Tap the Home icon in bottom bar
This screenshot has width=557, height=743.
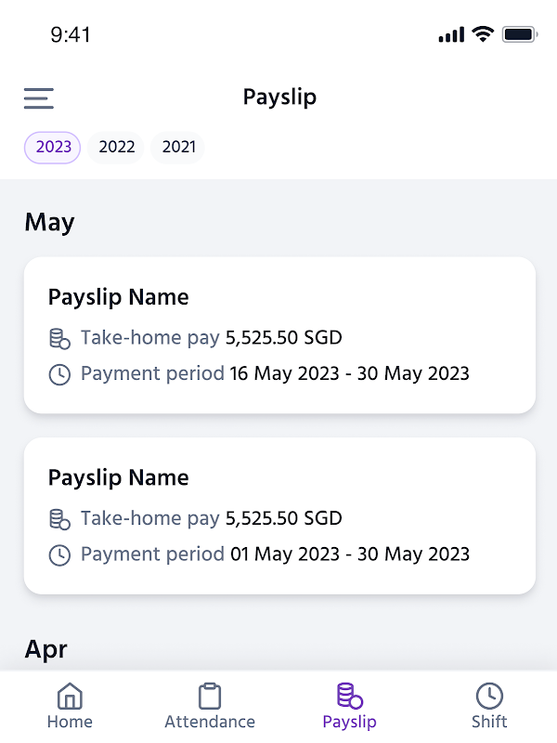(x=70, y=696)
